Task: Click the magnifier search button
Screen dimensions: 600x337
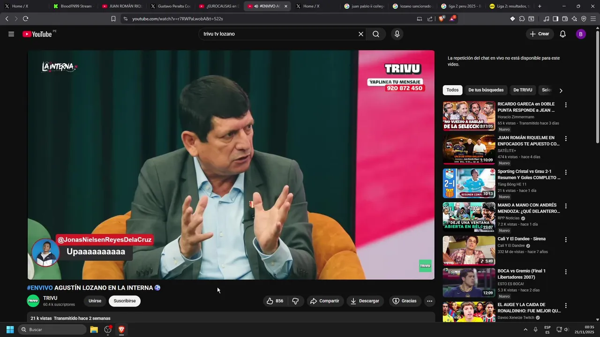Action: click(376, 34)
